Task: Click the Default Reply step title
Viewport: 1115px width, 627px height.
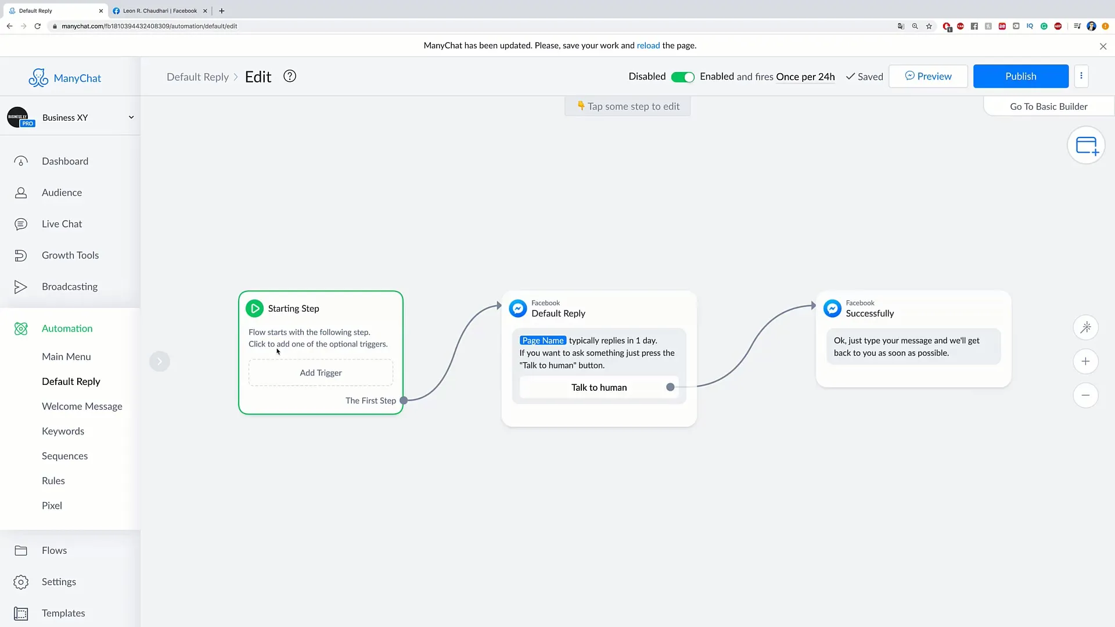Action: pyautogui.click(x=558, y=313)
